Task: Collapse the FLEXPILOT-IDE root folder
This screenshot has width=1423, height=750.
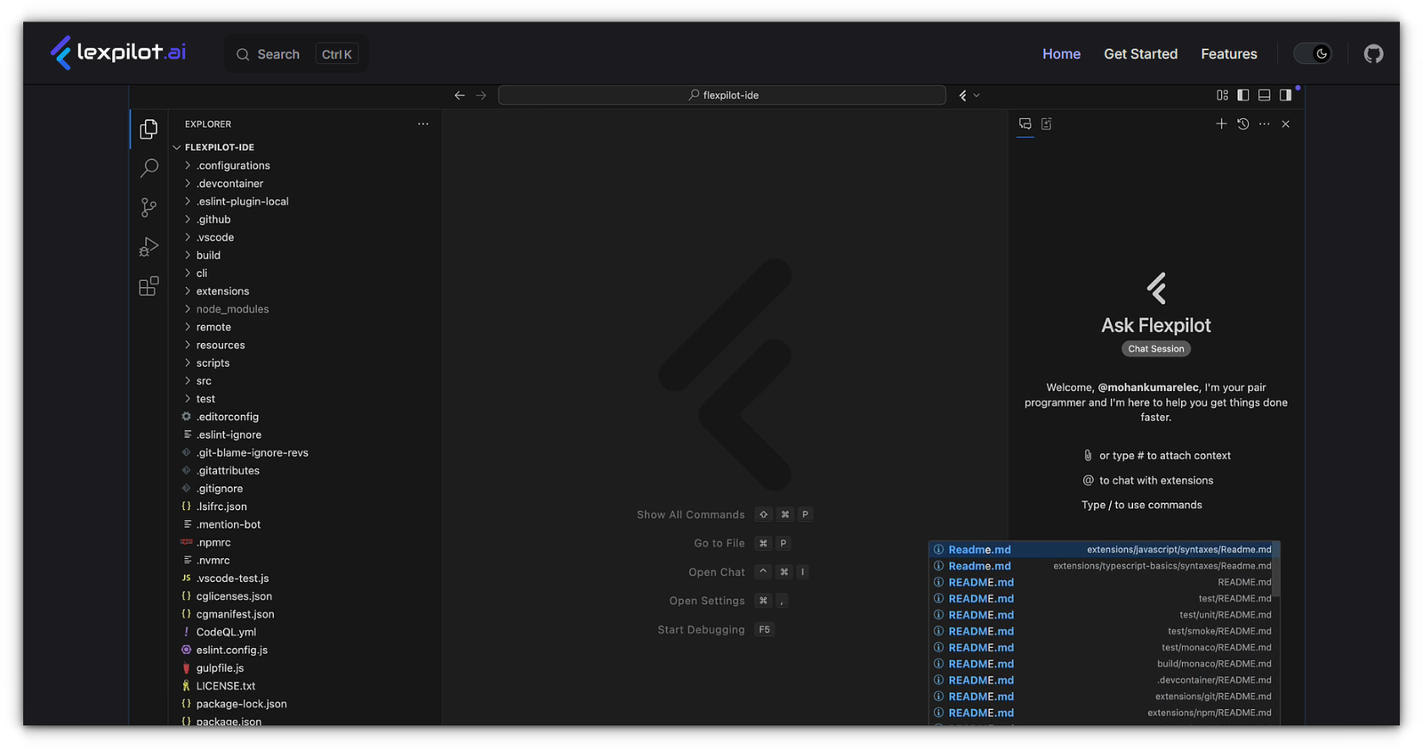Action: pos(219,148)
